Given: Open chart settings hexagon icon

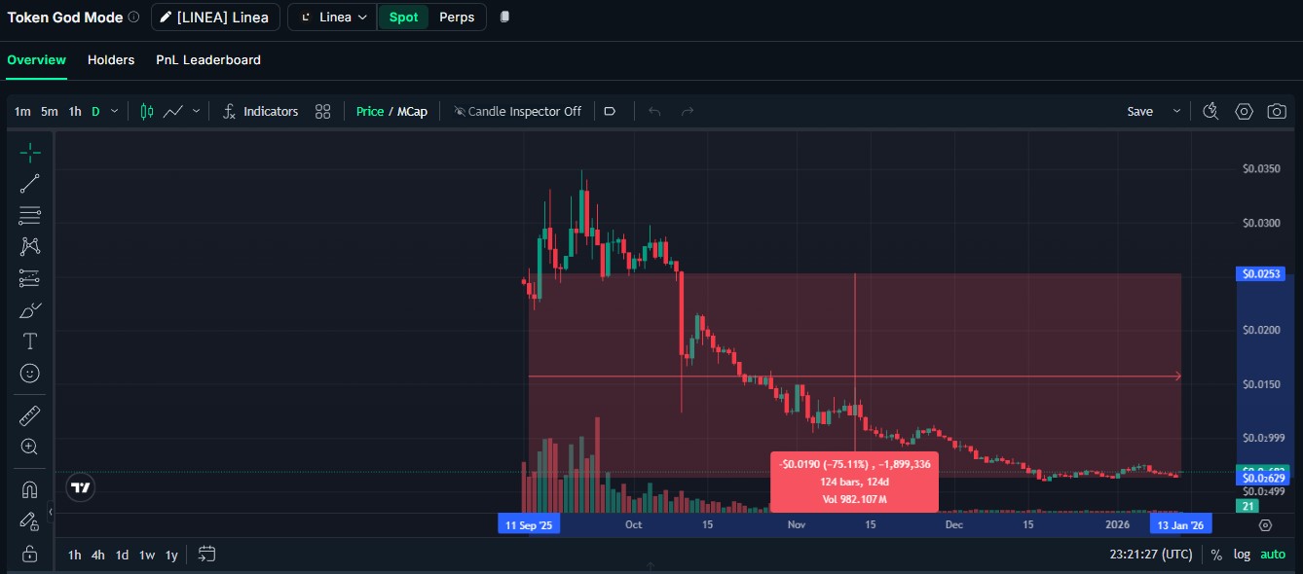Looking at the screenshot, I should point(1244,112).
